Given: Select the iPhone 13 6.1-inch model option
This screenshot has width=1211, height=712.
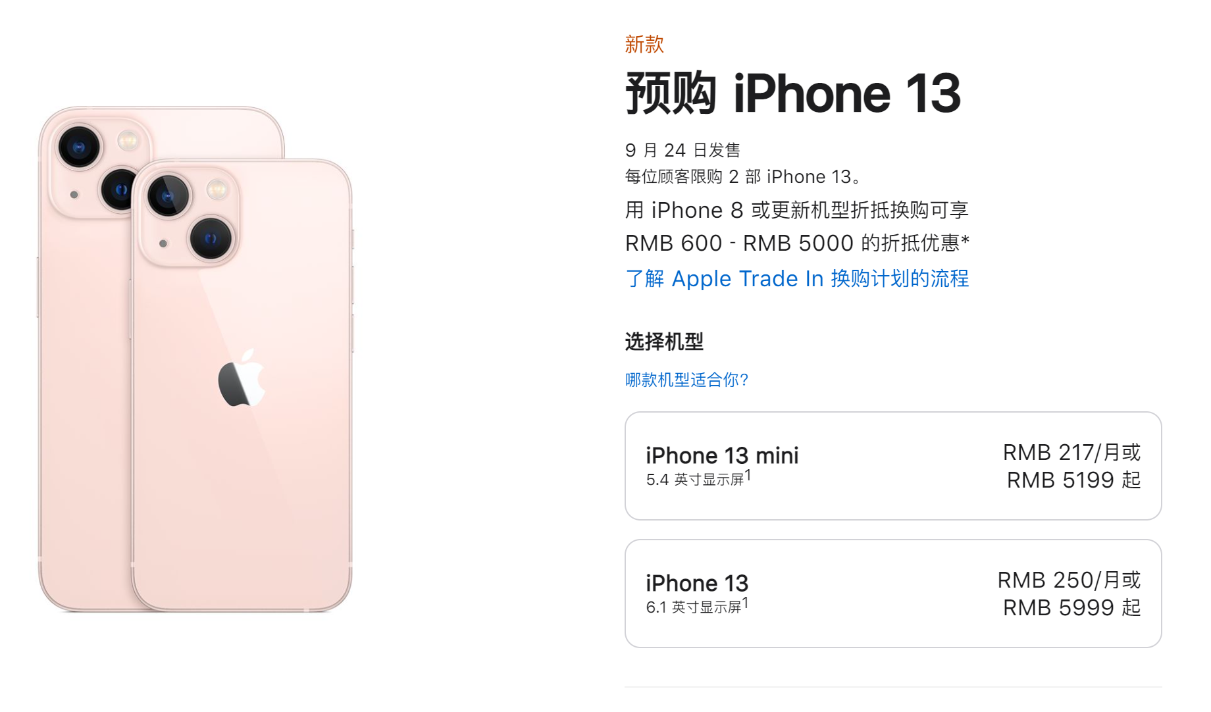Looking at the screenshot, I should [893, 594].
